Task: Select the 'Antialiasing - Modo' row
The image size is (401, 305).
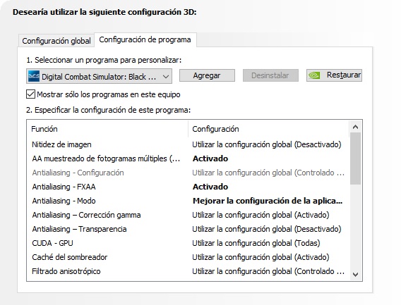Action: pos(188,201)
